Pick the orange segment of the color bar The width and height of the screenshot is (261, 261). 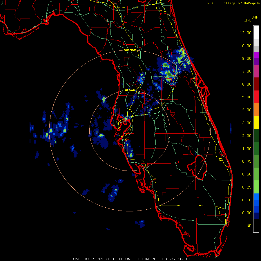tap(256, 110)
